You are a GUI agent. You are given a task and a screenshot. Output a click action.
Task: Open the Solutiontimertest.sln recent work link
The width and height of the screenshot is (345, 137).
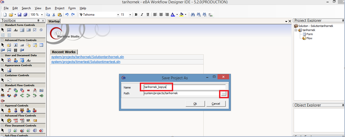click(x=86, y=62)
